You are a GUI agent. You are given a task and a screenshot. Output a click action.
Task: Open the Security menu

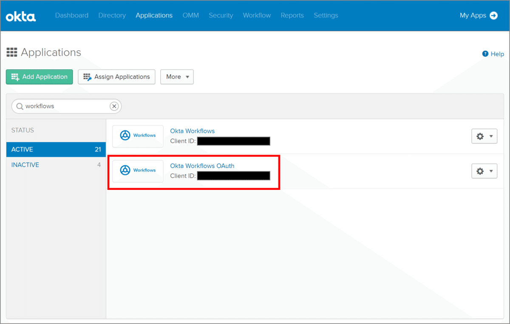click(221, 15)
